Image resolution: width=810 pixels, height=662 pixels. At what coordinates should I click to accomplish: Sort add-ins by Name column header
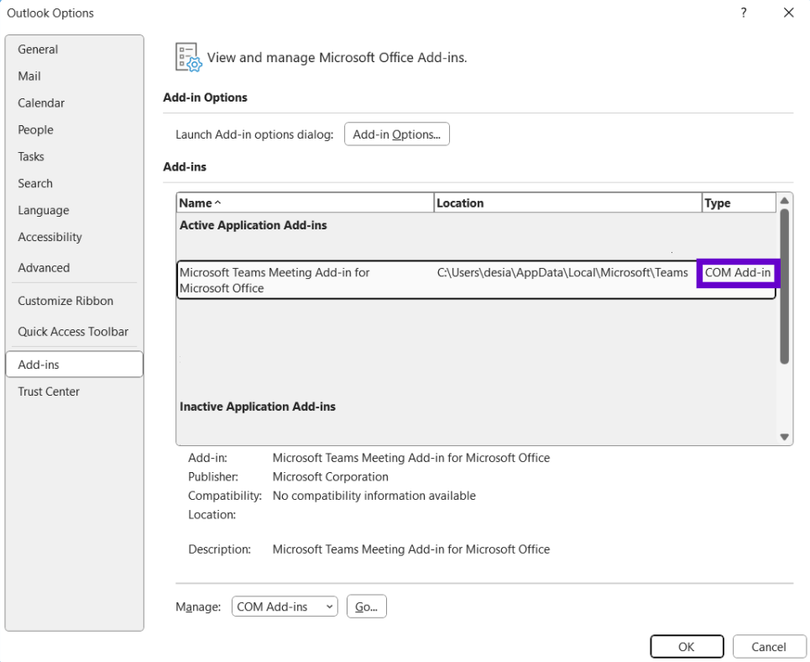pyautogui.click(x=305, y=203)
